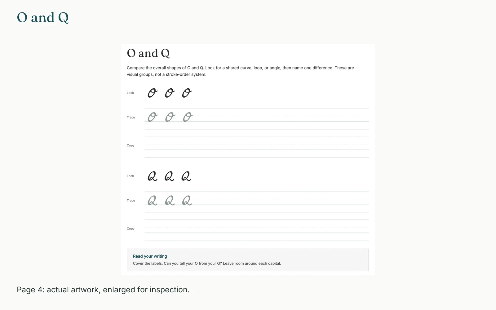Click the third gray traceable O
The width and height of the screenshot is (496, 310).
click(x=188, y=117)
